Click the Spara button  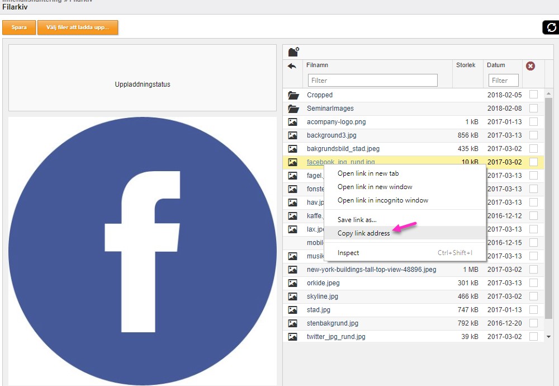pos(19,27)
